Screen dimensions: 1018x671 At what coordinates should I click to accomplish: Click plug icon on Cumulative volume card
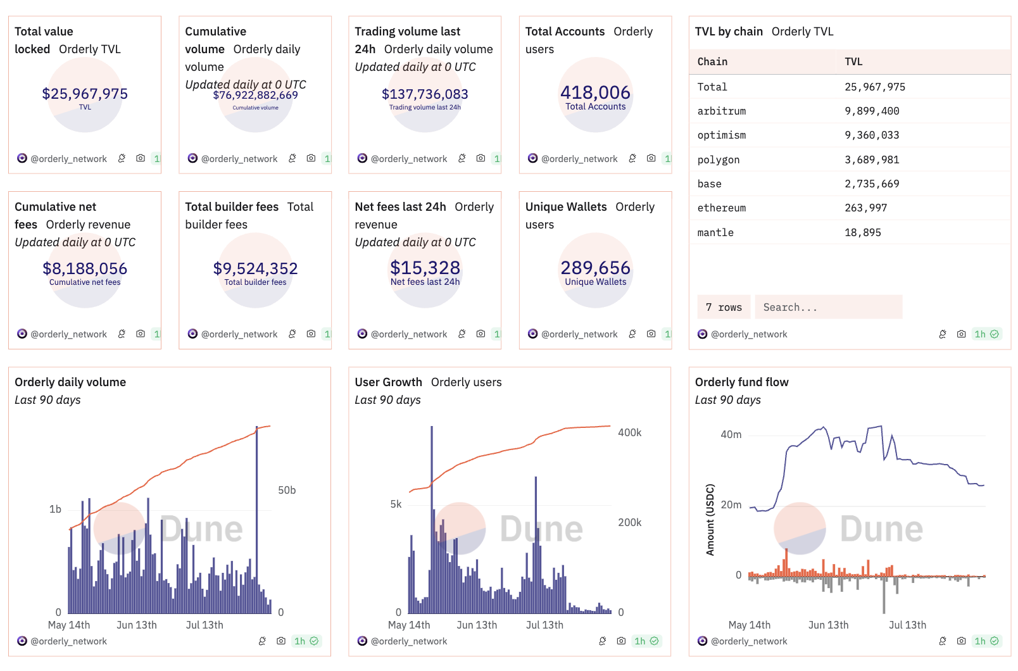[292, 158]
